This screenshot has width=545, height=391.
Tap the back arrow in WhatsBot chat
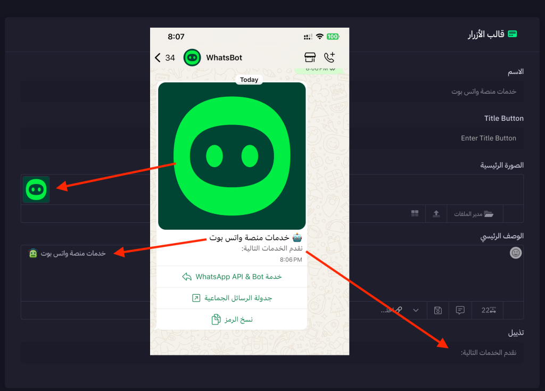tap(158, 57)
